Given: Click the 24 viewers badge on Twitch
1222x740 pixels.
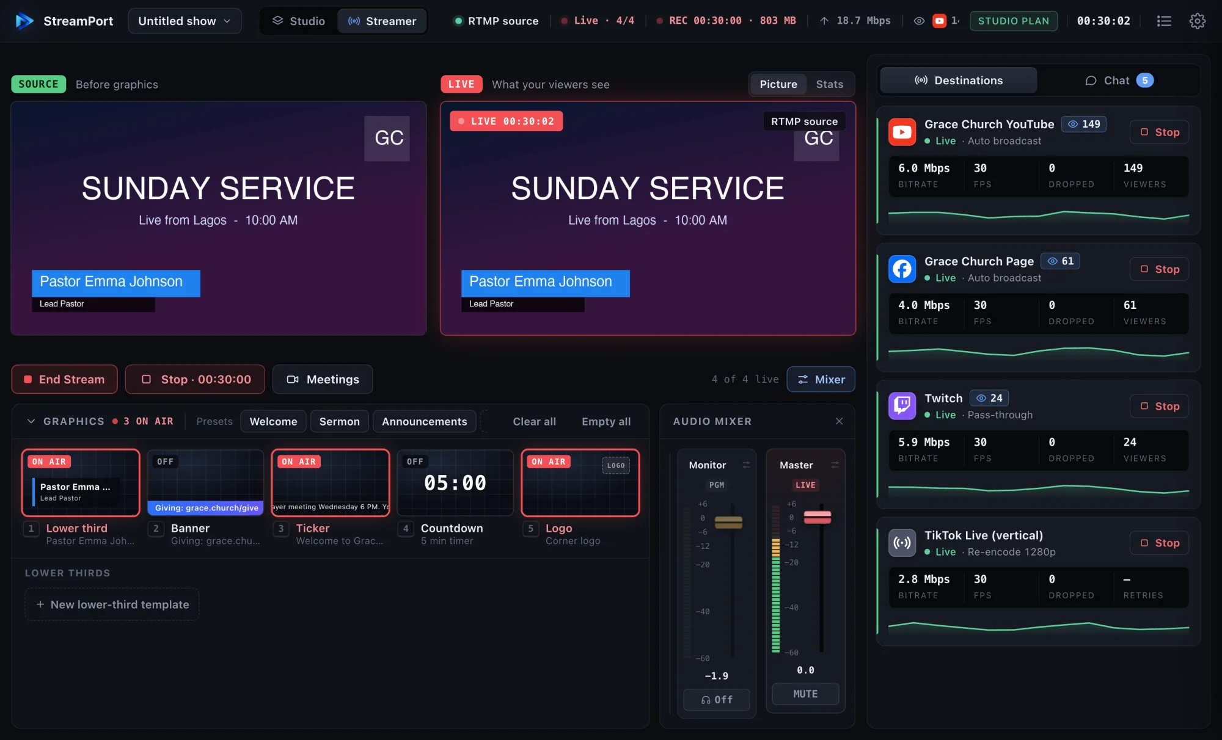Looking at the screenshot, I should [x=989, y=398].
